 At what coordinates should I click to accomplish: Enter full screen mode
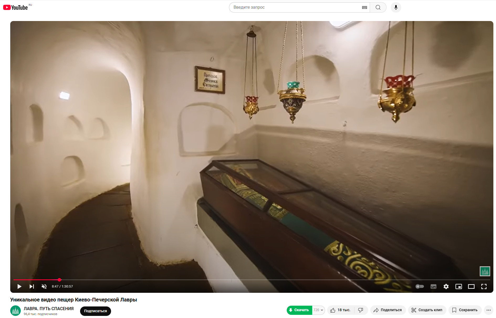484,286
